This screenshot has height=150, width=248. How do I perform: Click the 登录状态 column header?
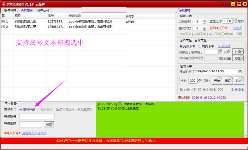tap(75, 16)
